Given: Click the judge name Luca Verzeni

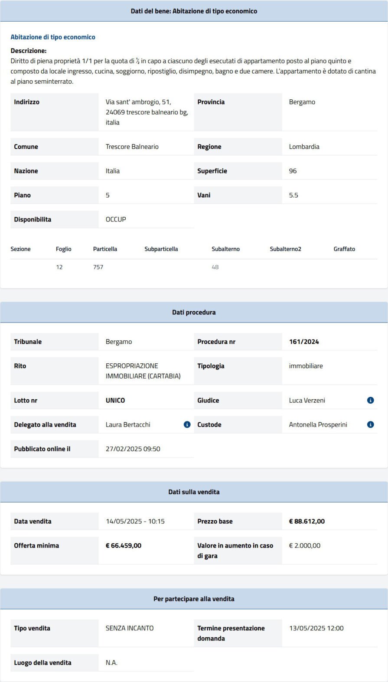Looking at the screenshot, I should (307, 400).
